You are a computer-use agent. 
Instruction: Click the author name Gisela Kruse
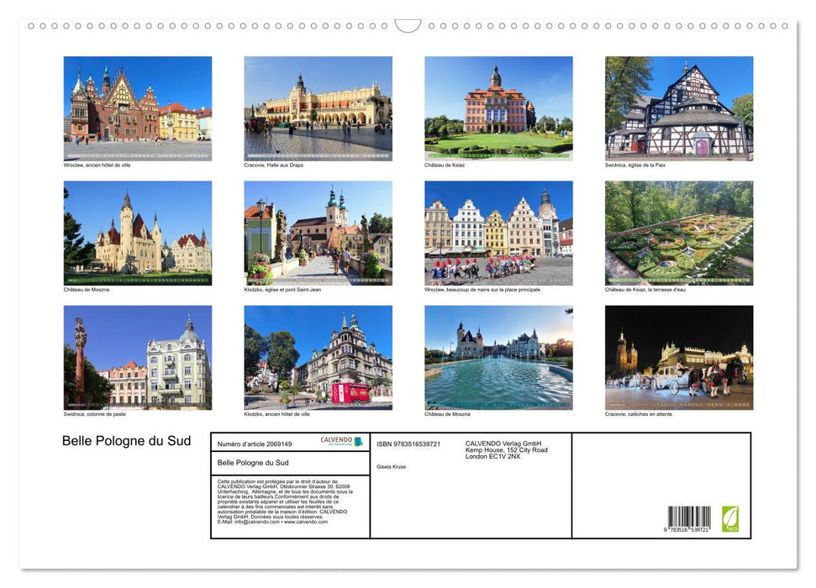[x=391, y=466]
